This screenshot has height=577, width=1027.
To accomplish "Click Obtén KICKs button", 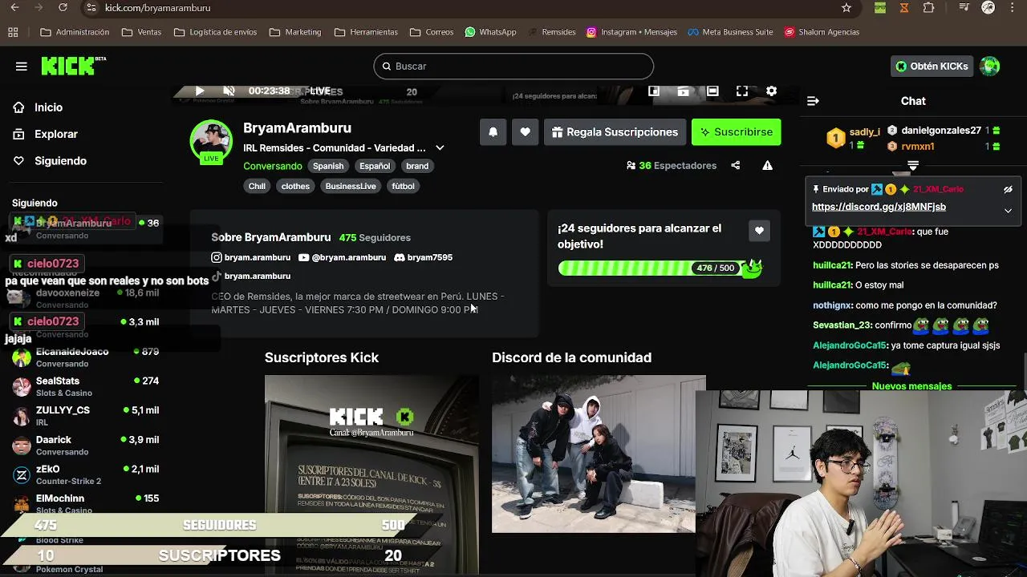I will coord(932,66).
